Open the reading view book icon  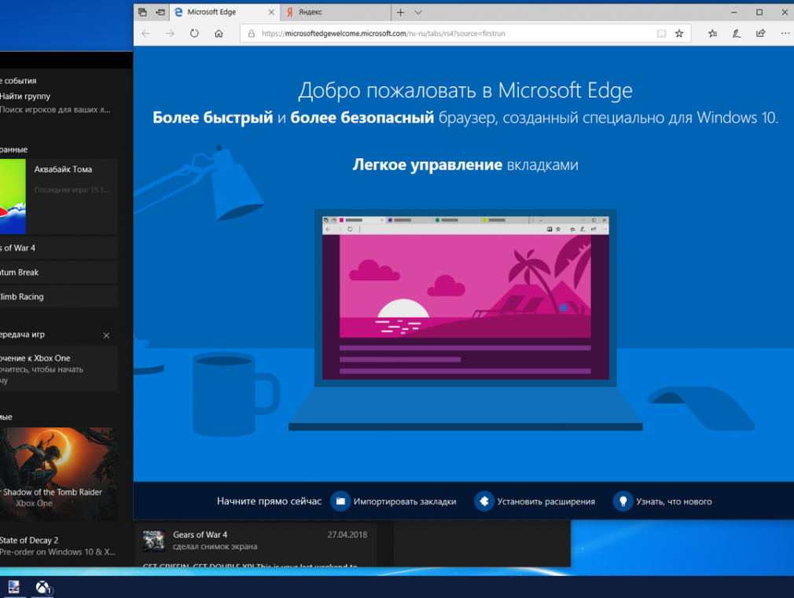pyautogui.click(x=661, y=34)
